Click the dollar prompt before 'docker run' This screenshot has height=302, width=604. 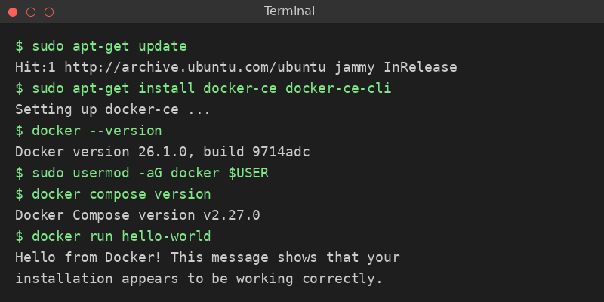click(x=20, y=236)
